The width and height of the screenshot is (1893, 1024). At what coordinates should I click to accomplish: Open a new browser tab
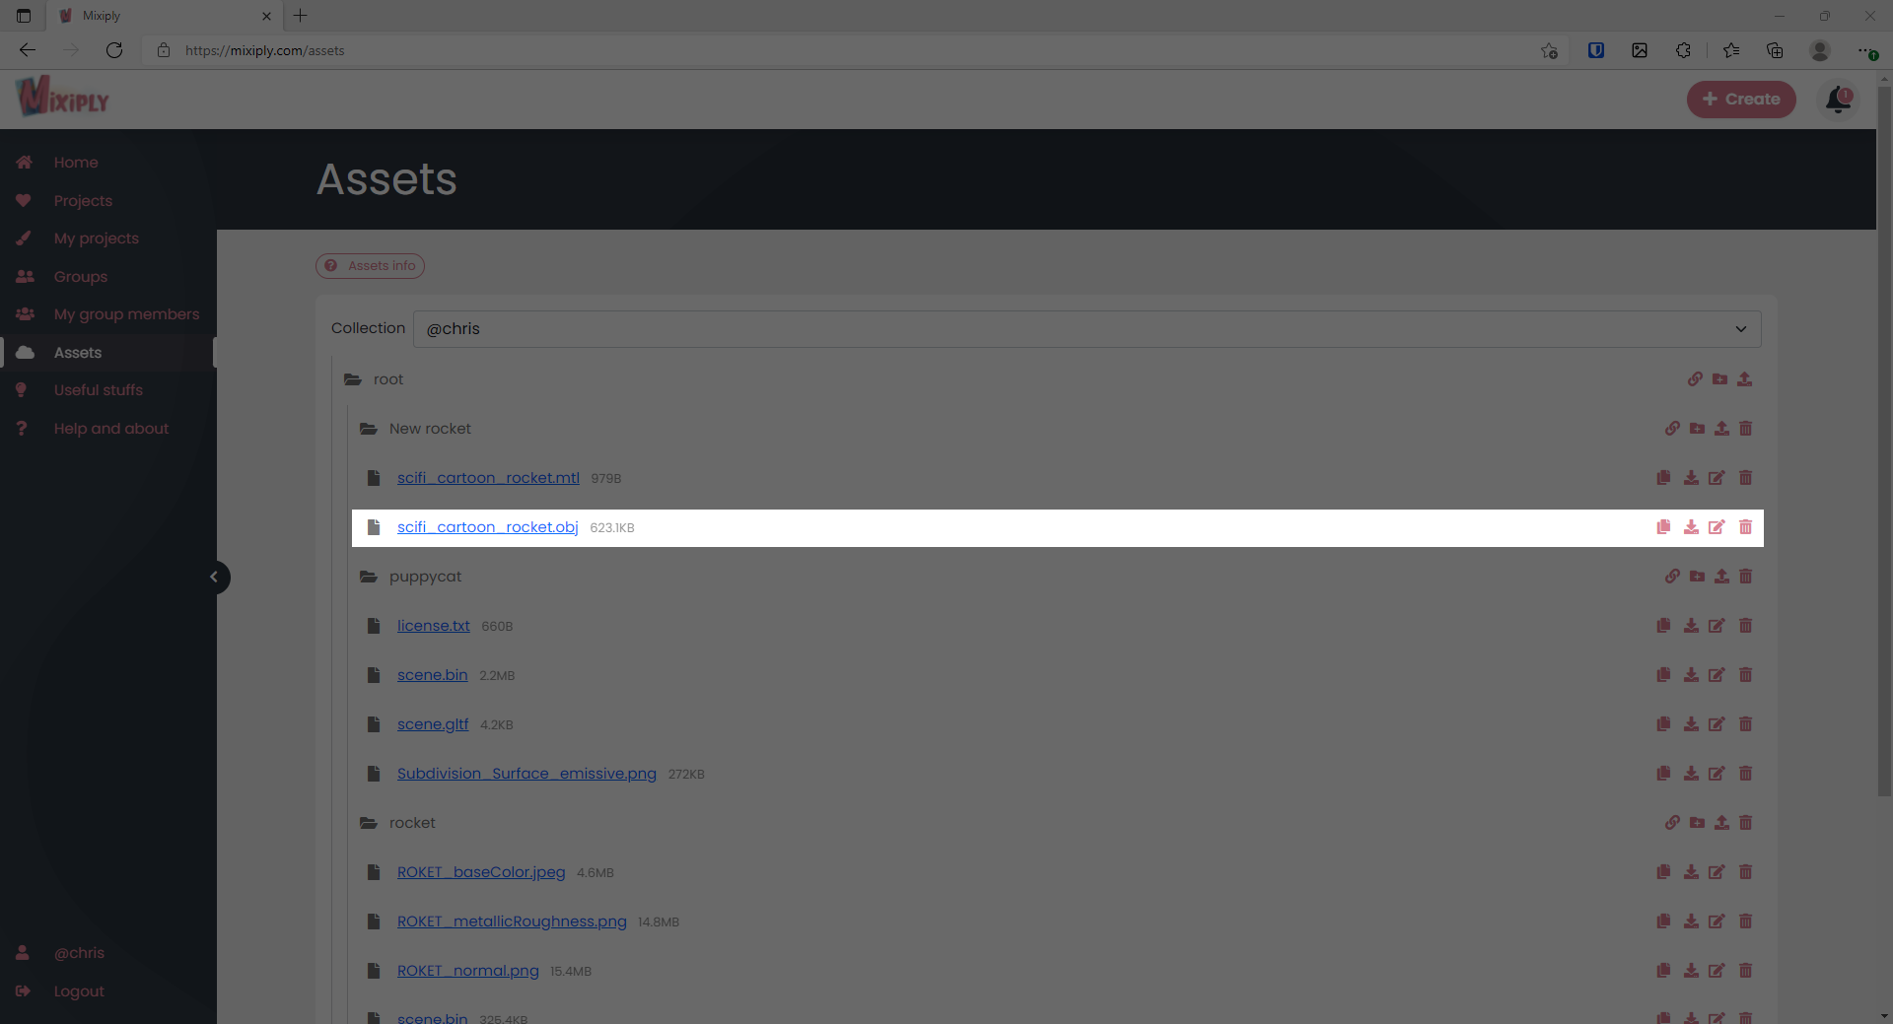[301, 16]
